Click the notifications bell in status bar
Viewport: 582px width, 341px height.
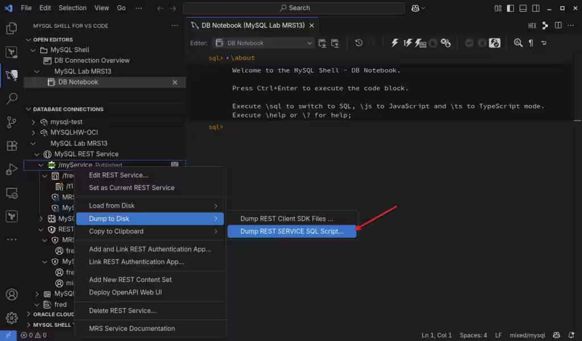pyautogui.click(x=571, y=335)
